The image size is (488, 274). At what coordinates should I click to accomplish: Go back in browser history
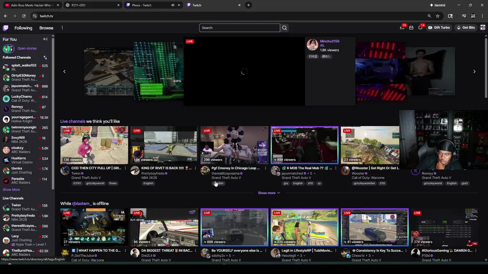(5, 16)
